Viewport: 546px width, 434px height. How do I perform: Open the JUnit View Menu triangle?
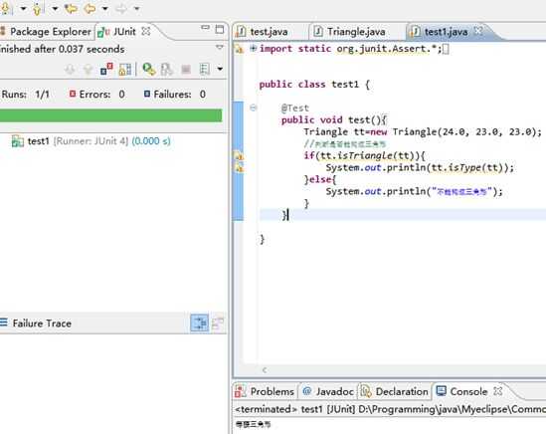point(220,47)
